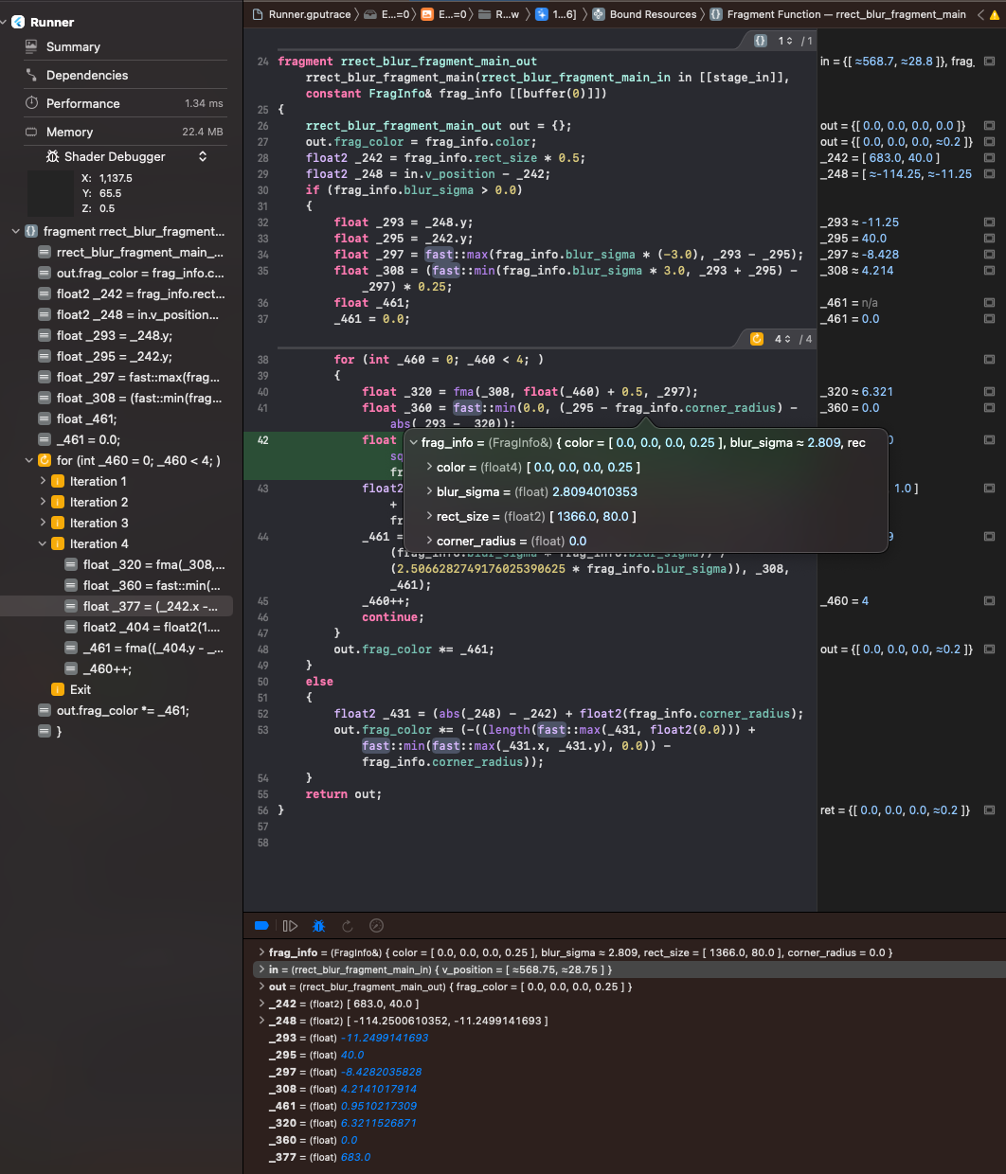Click the 'R...w' folder breadcrumb

tap(499, 14)
